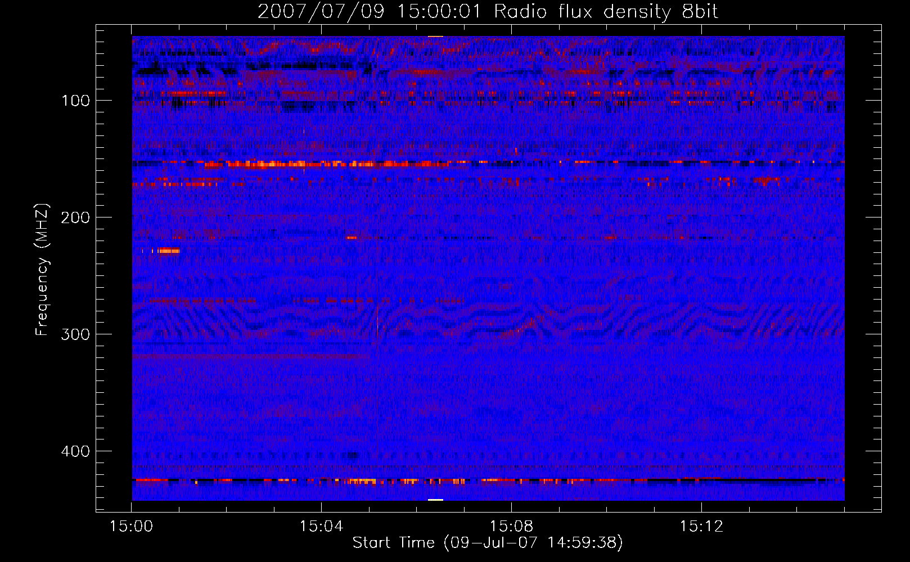
Task: Click the yellow marker at bottom of spectrogram
Action: 435,500
